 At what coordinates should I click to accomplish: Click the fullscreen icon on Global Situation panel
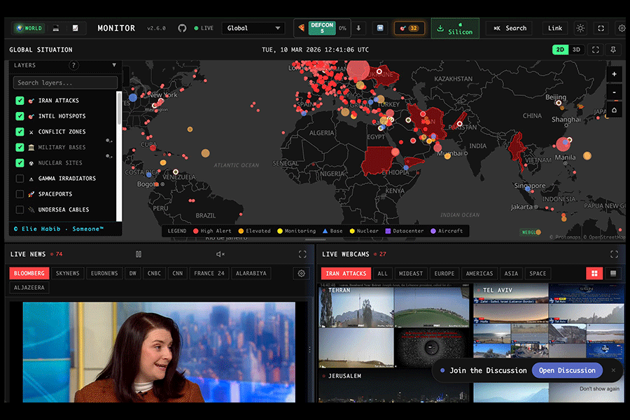(x=596, y=50)
